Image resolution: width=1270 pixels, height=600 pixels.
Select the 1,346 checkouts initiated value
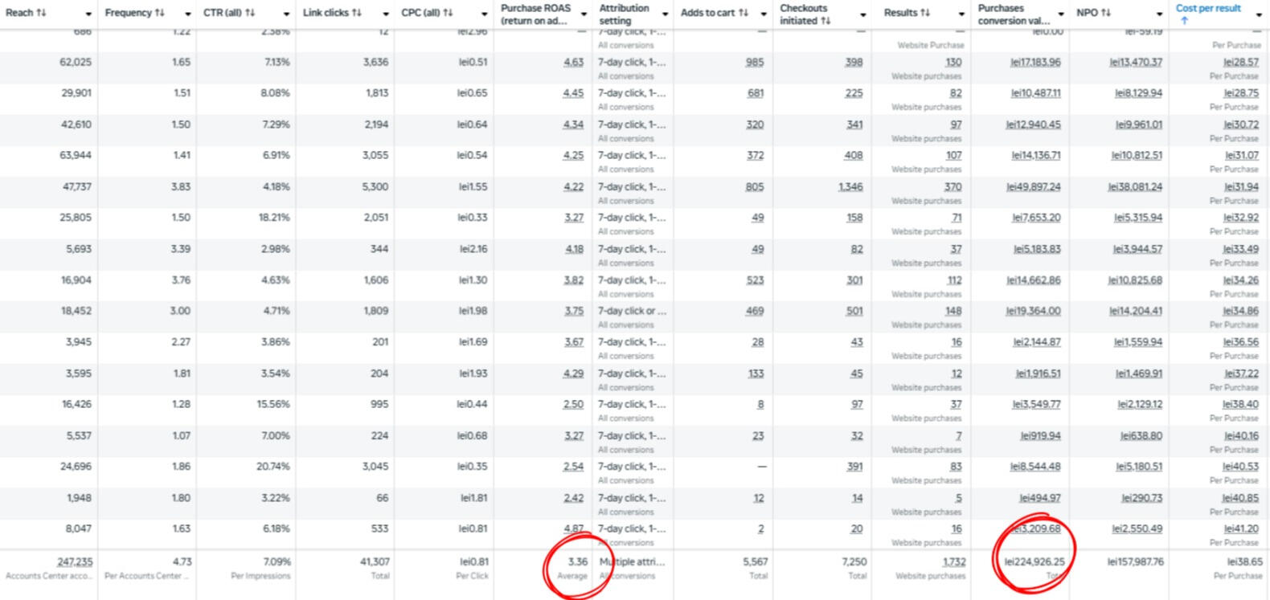[x=850, y=187]
